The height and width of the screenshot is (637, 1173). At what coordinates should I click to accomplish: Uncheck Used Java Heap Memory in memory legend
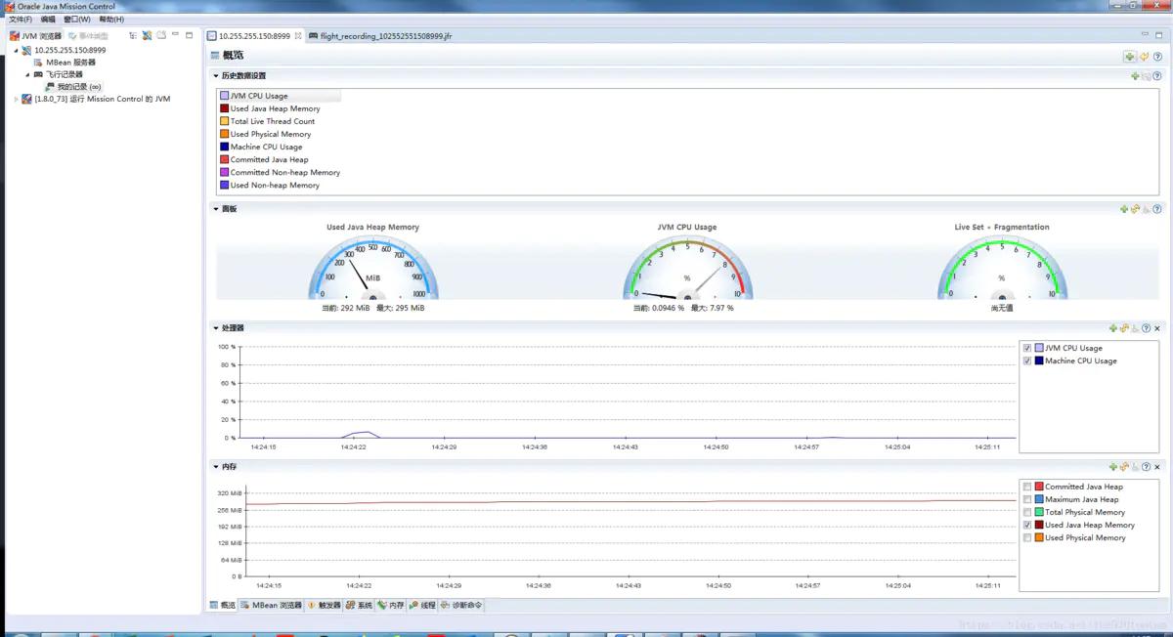point(1026,525)
